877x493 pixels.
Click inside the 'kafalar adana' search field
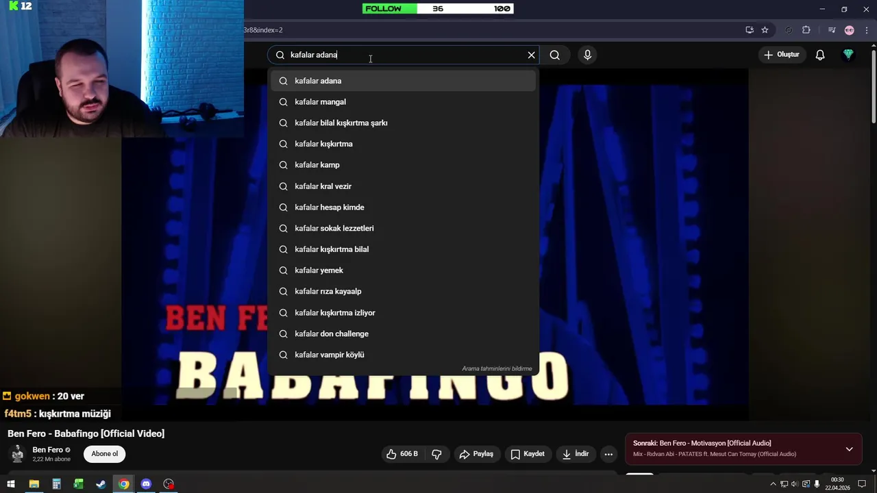404,55
